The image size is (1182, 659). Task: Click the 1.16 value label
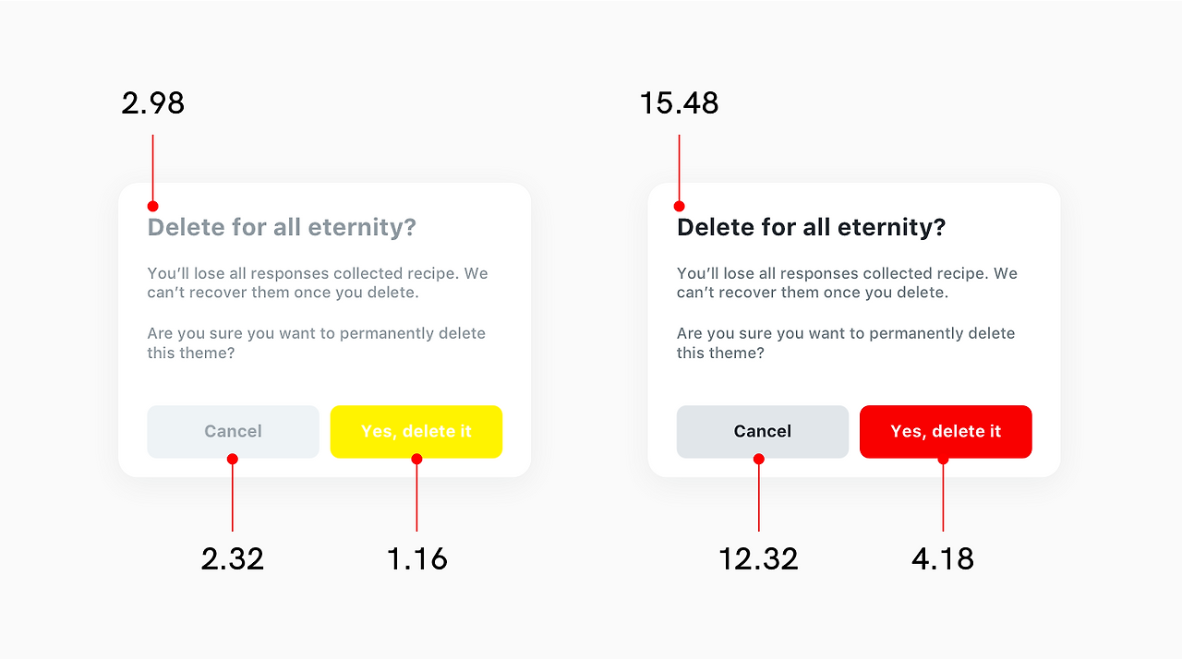tap(416, 558)
